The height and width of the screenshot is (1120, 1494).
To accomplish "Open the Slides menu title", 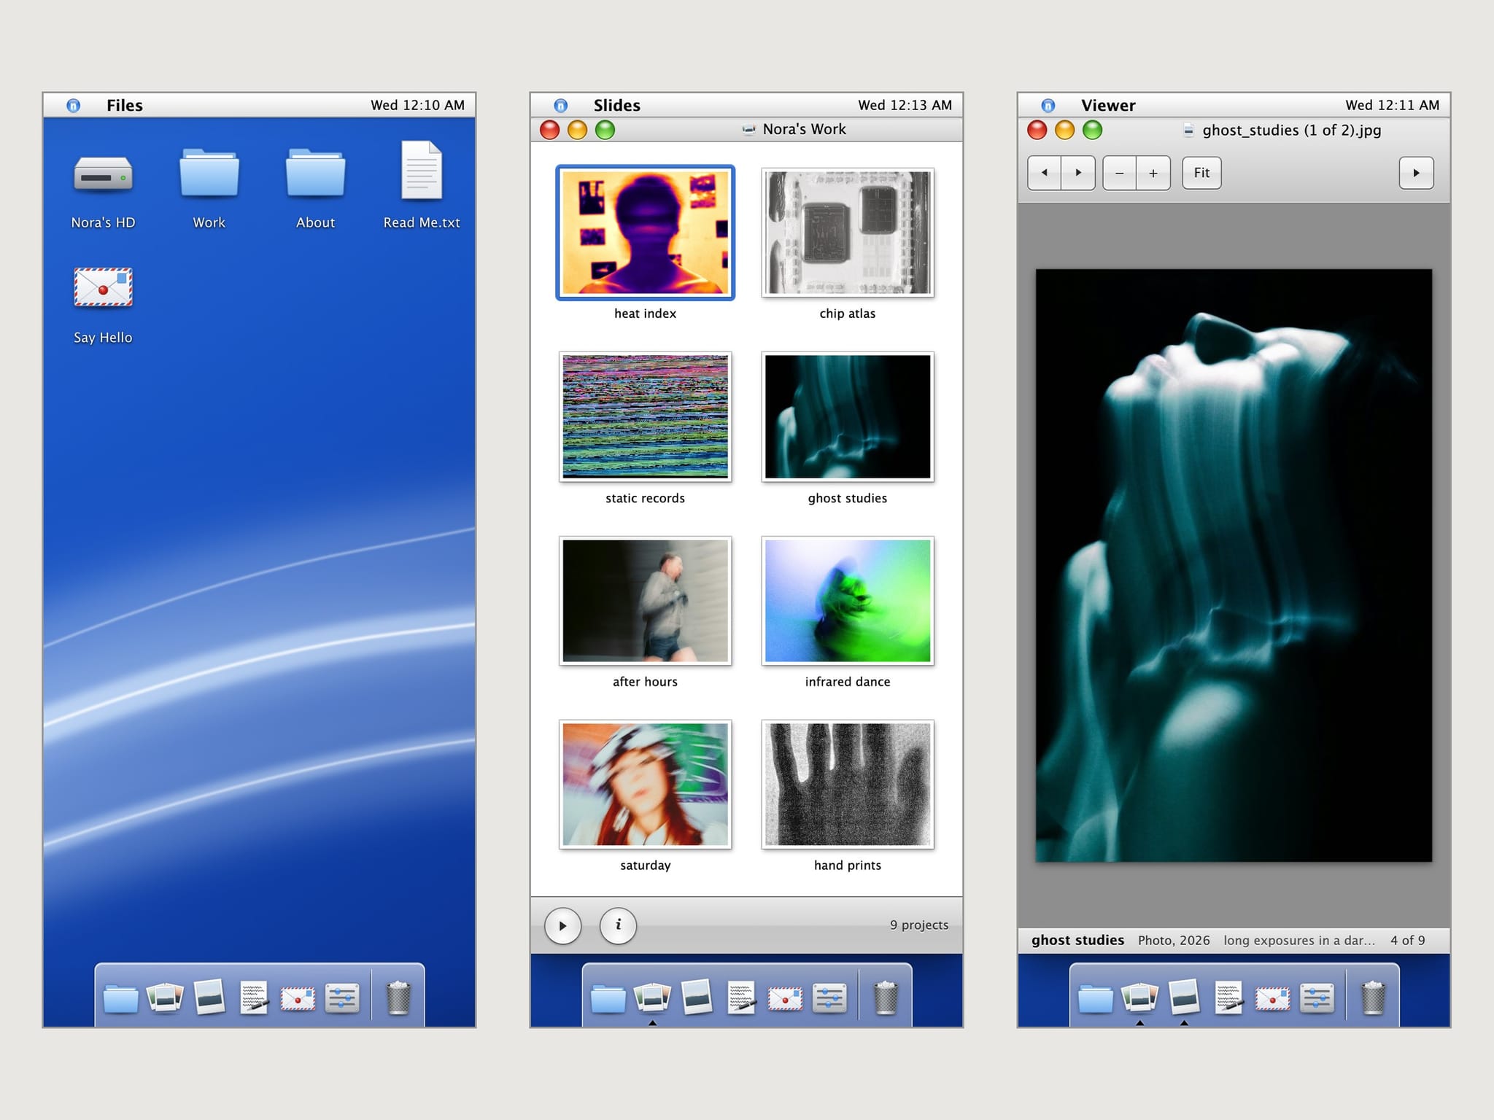I will pos(617,105).
